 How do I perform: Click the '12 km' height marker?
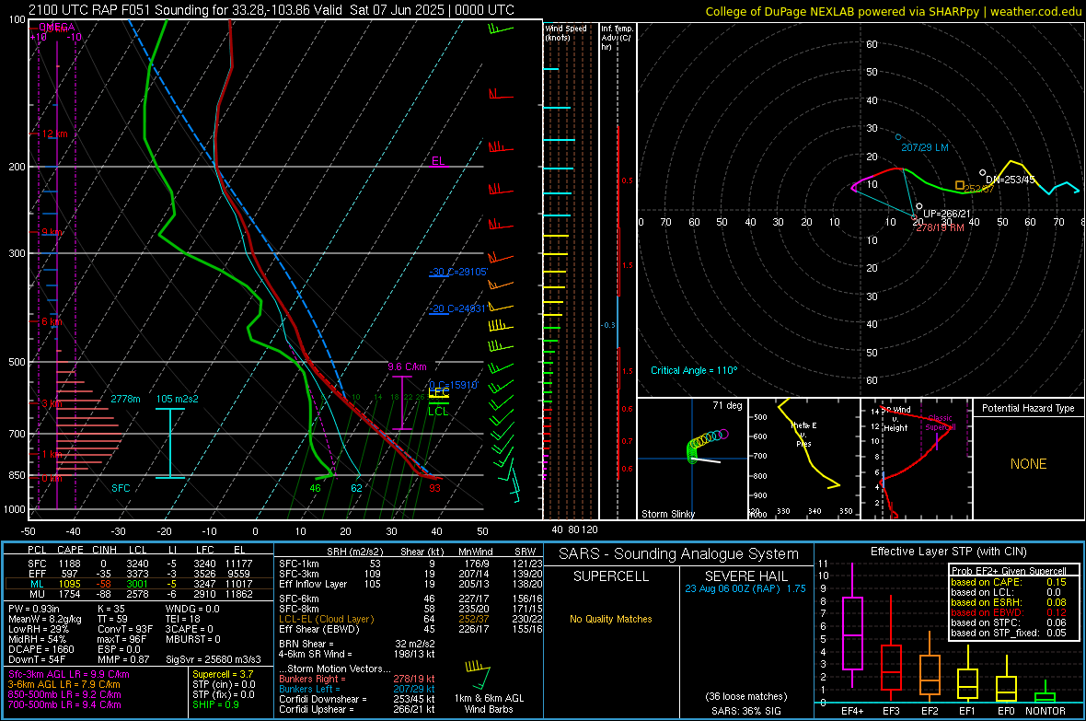pos(54,134)
